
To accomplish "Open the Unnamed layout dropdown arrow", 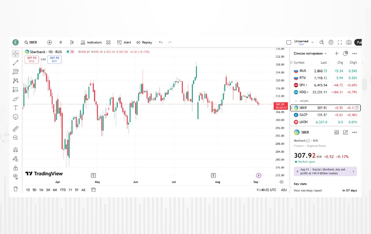I will click(x=312, y=42).
